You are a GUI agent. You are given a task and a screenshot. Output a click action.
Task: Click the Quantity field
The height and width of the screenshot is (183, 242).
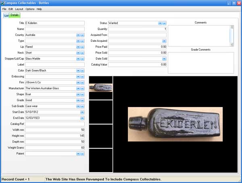pyautogui.click(x=137, y=29)
